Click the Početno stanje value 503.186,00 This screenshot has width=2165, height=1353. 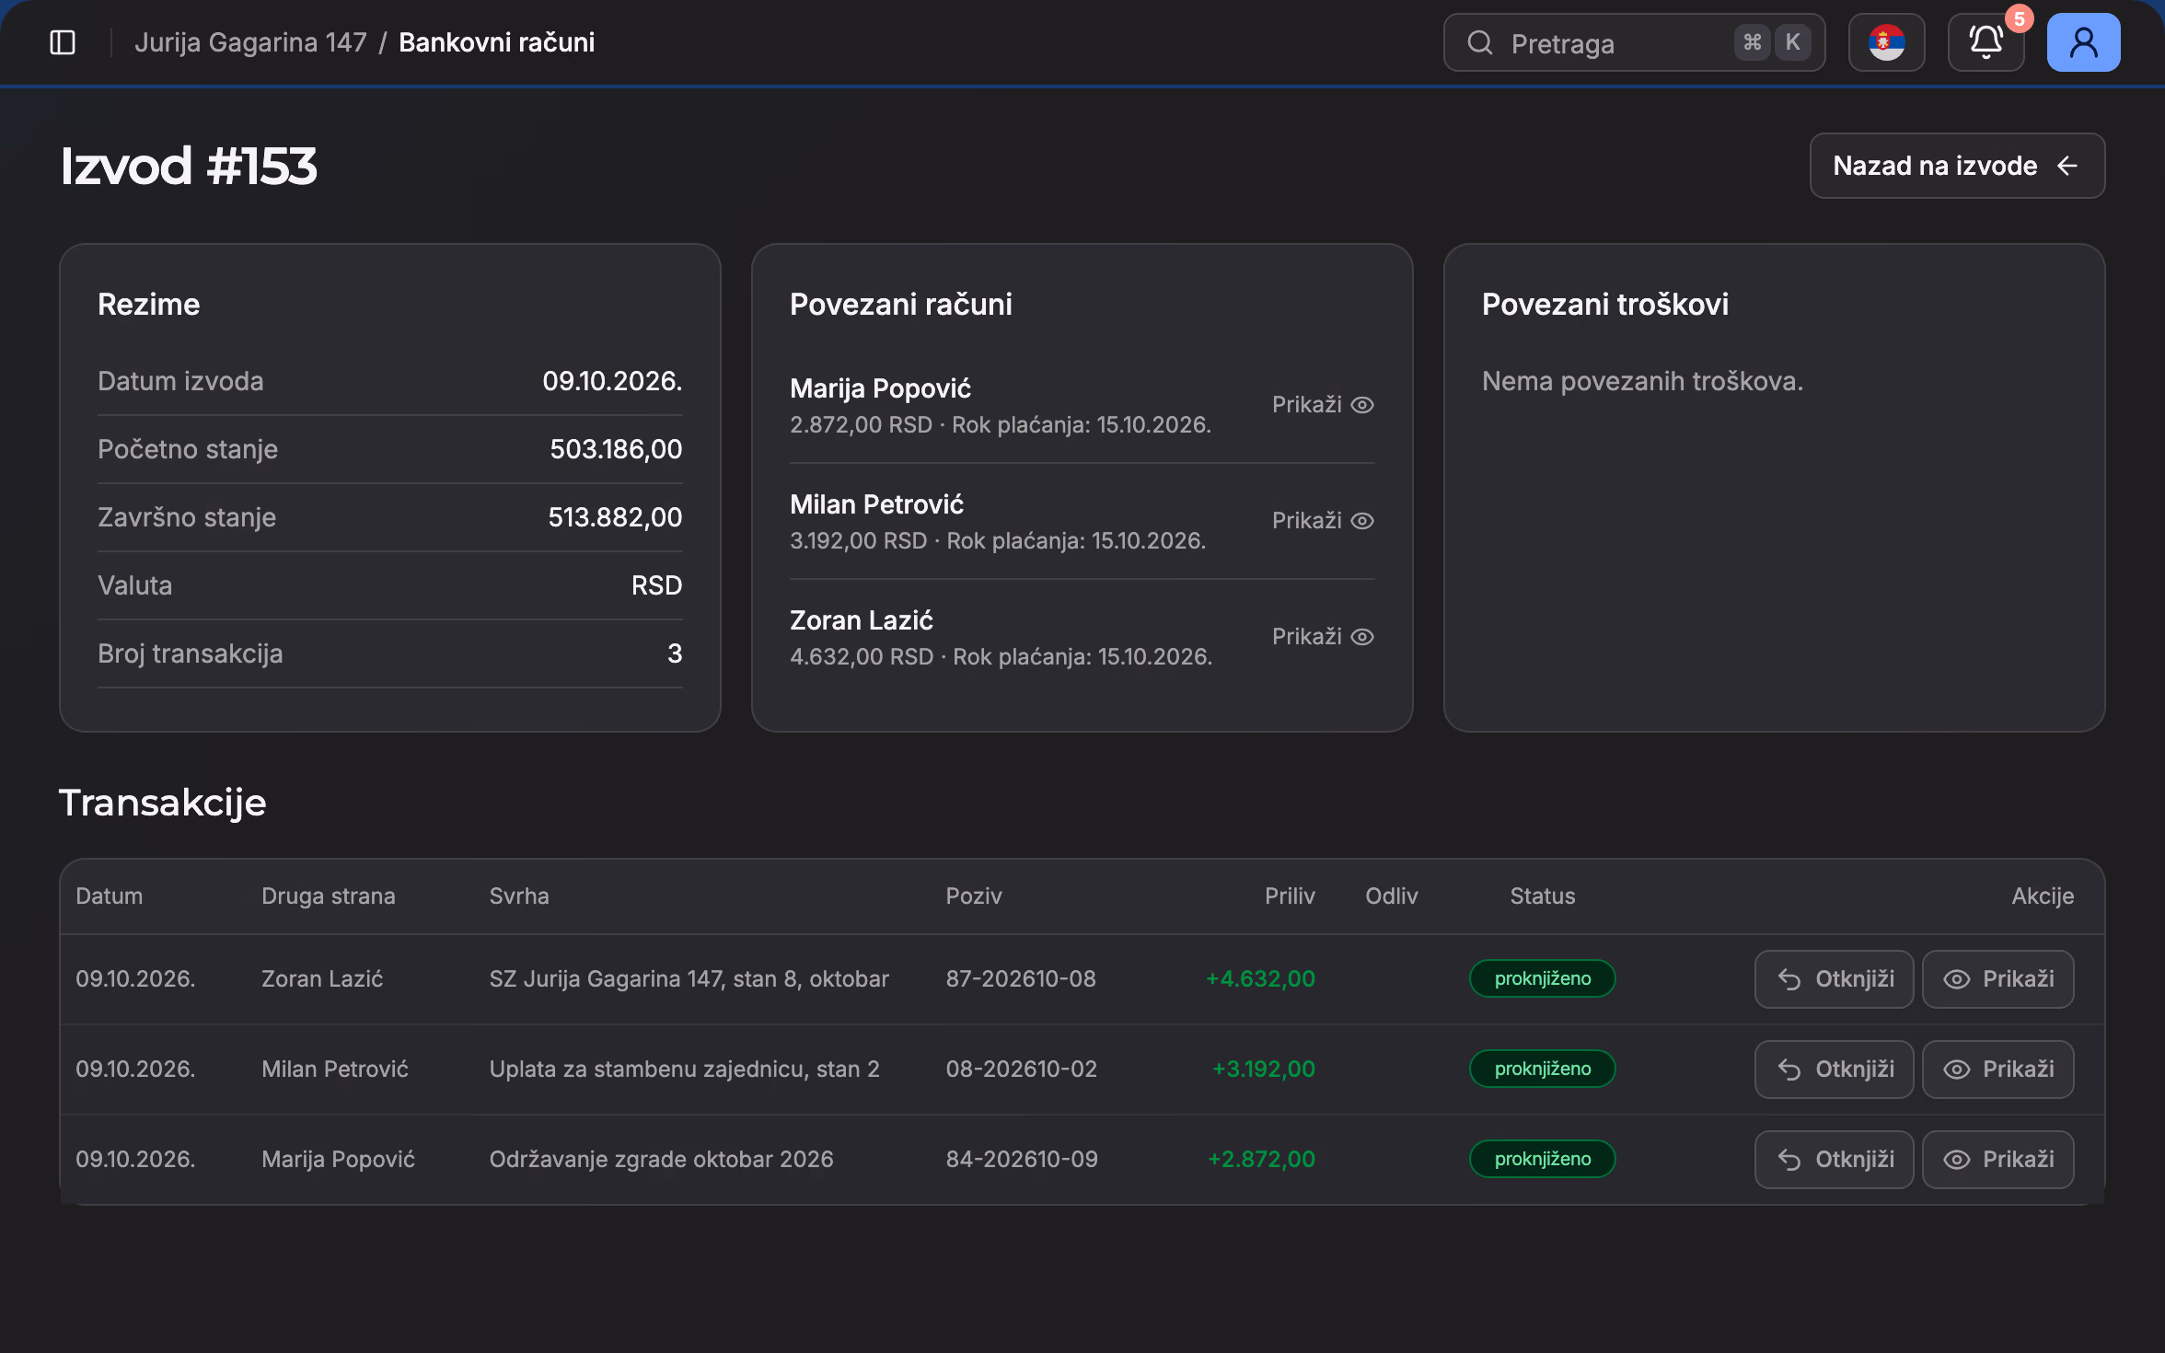616,449
